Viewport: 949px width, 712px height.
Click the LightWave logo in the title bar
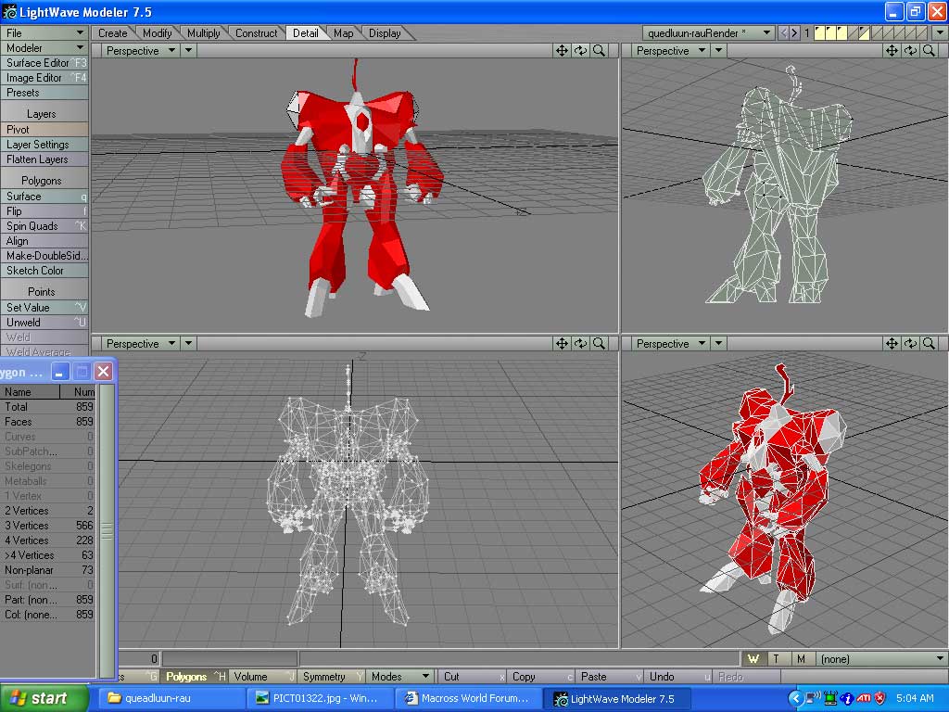(x=9, y=11)
